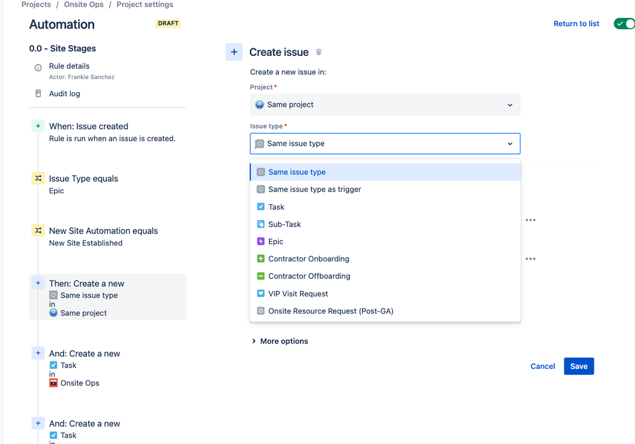This screenshot has width=635, height=444.
Task: Choose VIP Visit Request issue type
Action: point(385,293)
